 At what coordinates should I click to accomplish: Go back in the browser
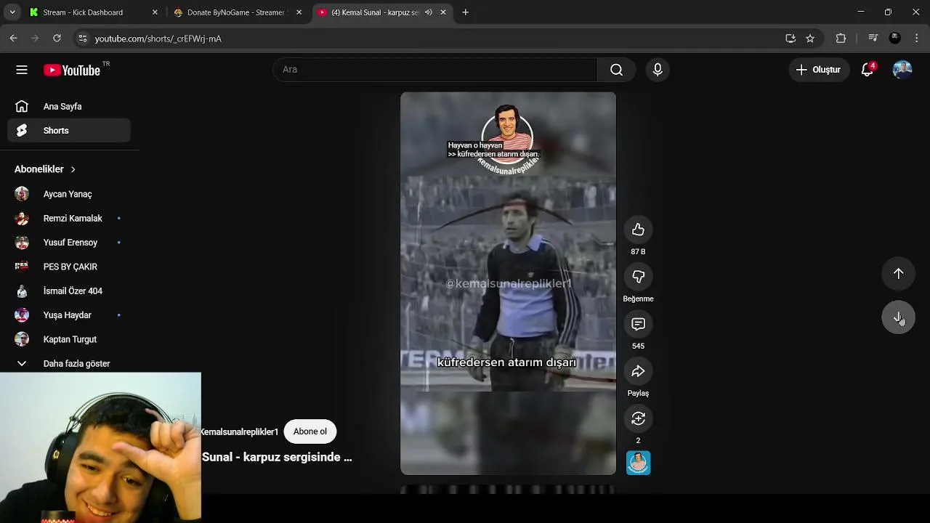point(13,38)
